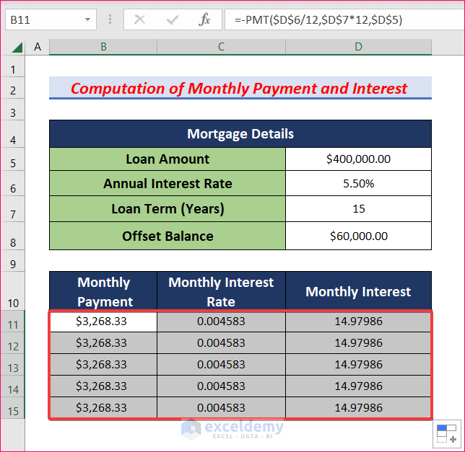Select the Annual Interest Rate label cell
Viewport: 465px width, 452px height.
point(168,183)
